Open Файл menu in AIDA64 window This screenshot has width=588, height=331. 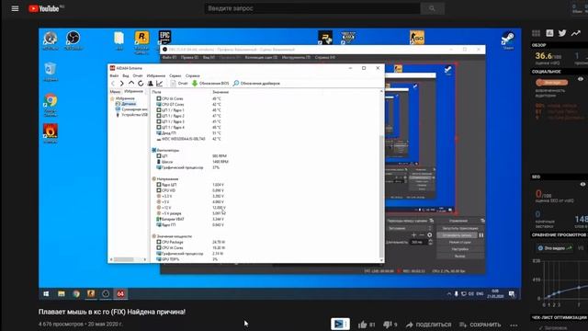pos(114,75)
